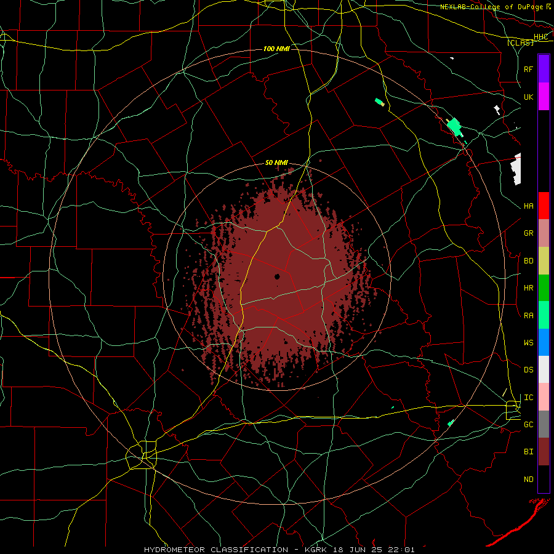Click the dark green HR legend swatch
This screenshot has height=554, width=554.
point(544,288)
